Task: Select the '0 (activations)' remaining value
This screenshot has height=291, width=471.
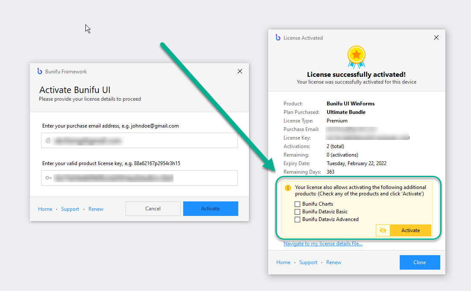Action: click(x=342, y=155)
